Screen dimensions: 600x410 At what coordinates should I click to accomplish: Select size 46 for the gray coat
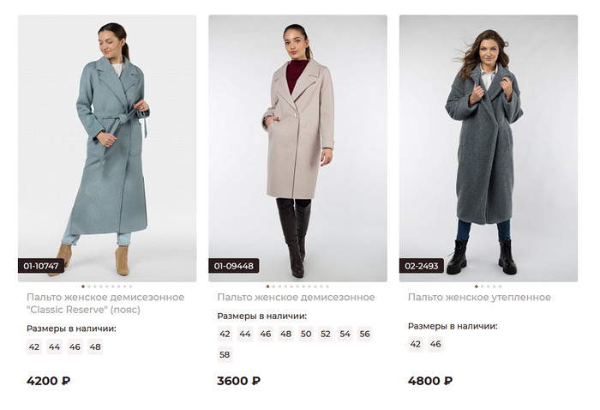coord(435,344)
